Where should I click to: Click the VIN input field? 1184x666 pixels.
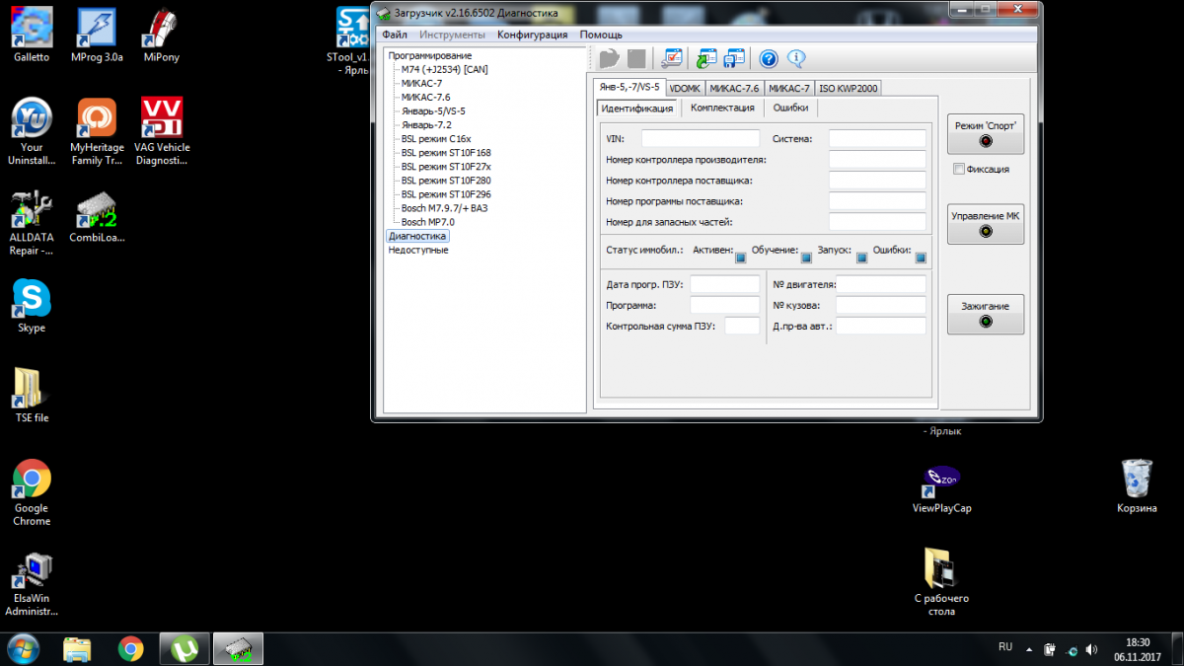point(701,139)
